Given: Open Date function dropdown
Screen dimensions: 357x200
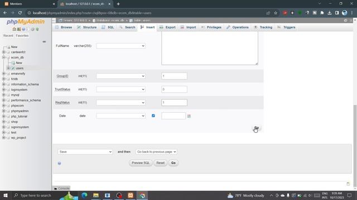Looking at the screenshot, I should pyautogui.click(x=120, y=116).
